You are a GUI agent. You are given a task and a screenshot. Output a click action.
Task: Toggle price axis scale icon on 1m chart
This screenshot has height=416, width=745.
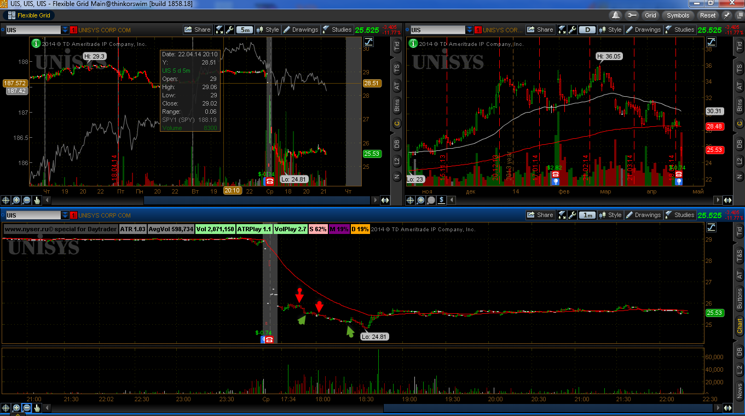[x=711, y=227]
